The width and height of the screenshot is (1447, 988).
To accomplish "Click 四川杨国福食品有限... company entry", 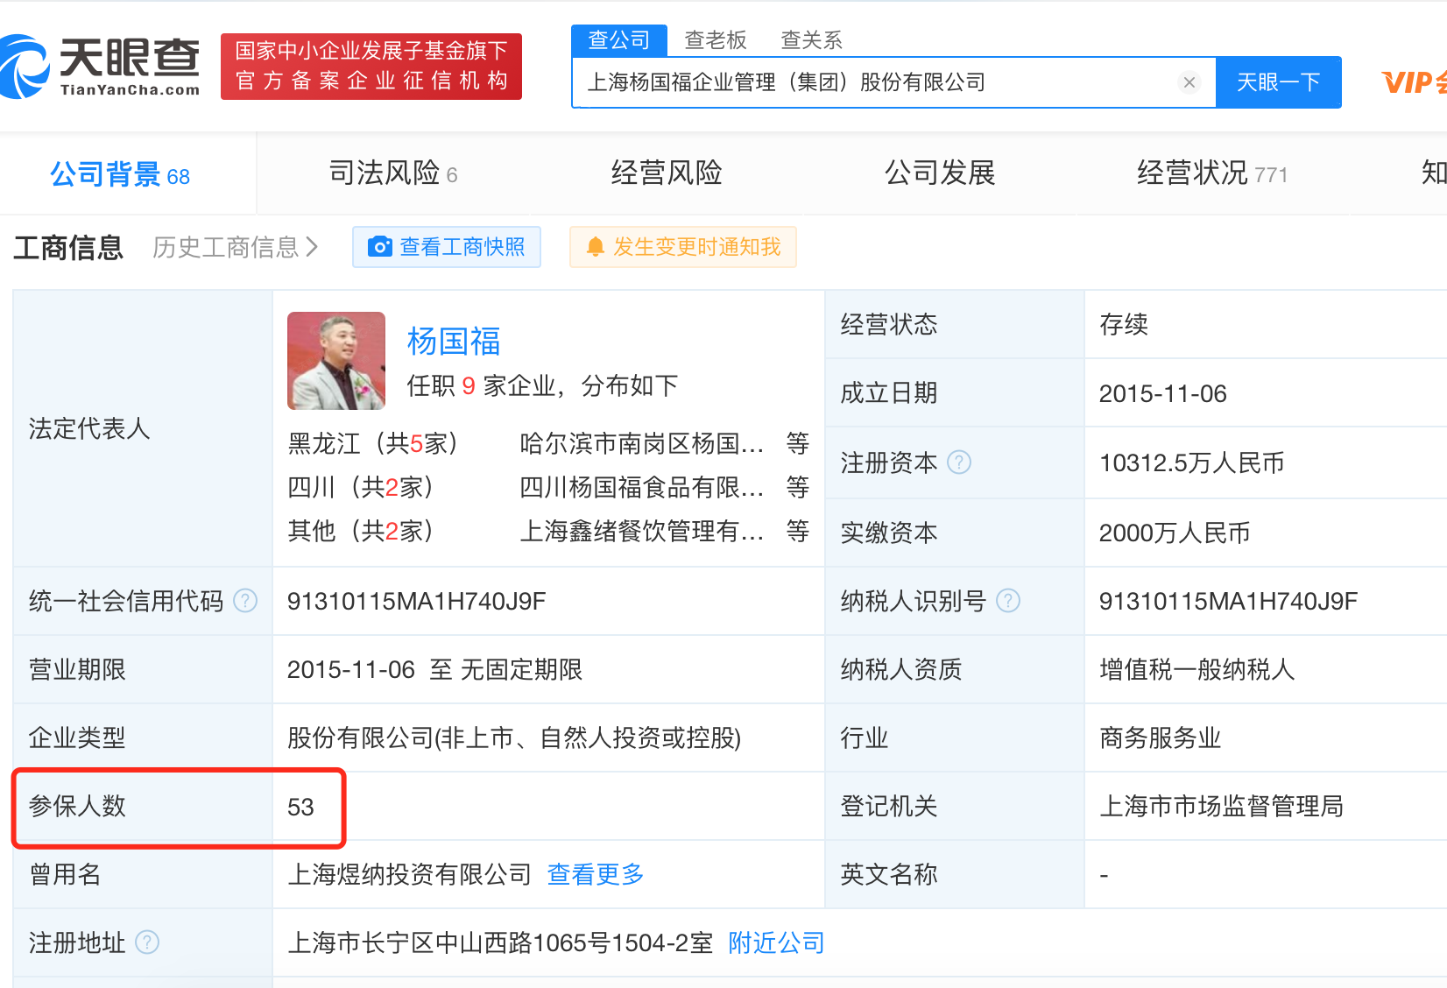I will pyautogui.click(x=641, y=487).
